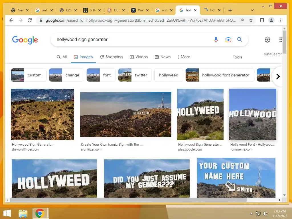The width and height of the screenshot is (292, 219).
Task: Open play.google.com Hollyweed image
Action: click(x=200, y=114)
